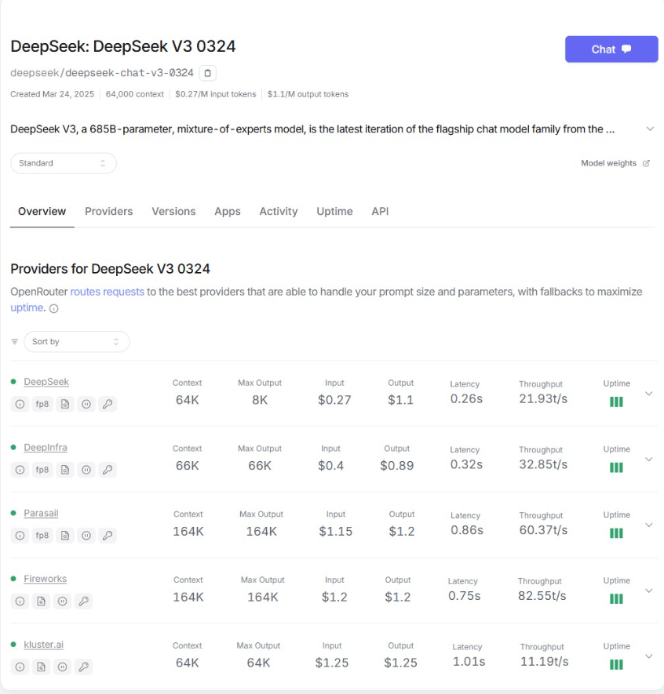Expand the Fireworks provider row details
The width and height of the screenshot is (664, 694).
tap(649, 590)
